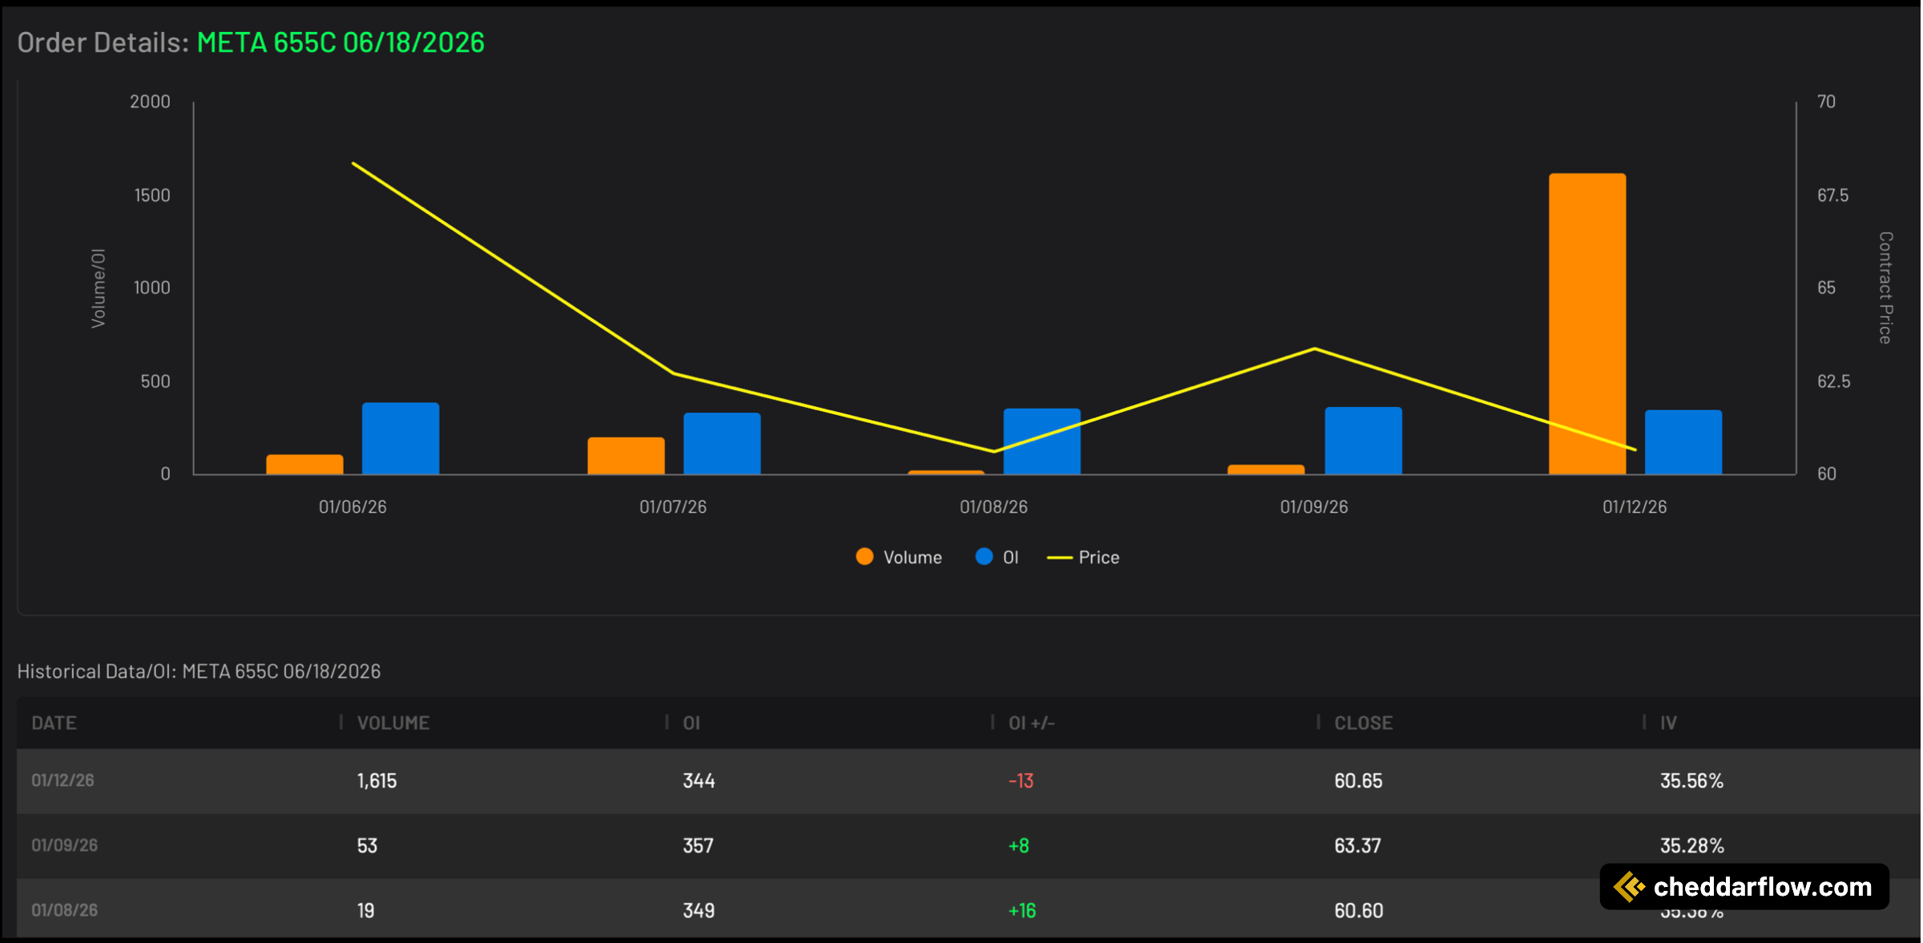Sort the table by the DATE column header
Viewport: 1923px width, 943px height.
(54, 723)
